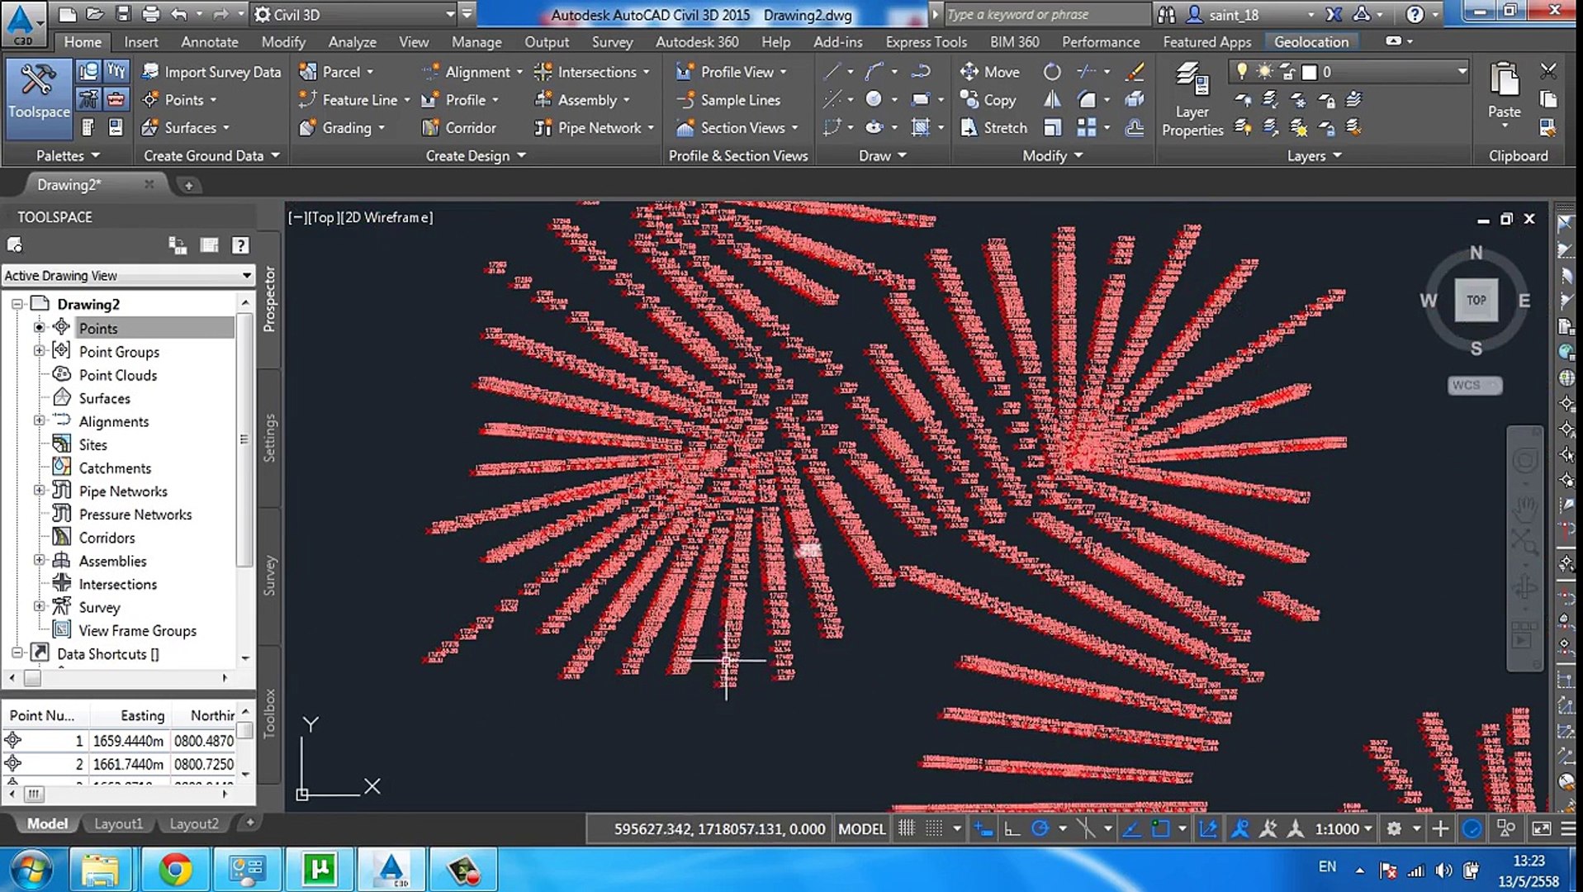
Task: Select the Stretch tool
Action: [x=993, y=128]
